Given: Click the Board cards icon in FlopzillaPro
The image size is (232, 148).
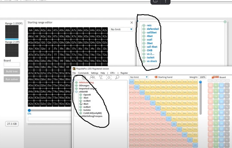Looking at the screenshot, I should (x=215, y=77).
